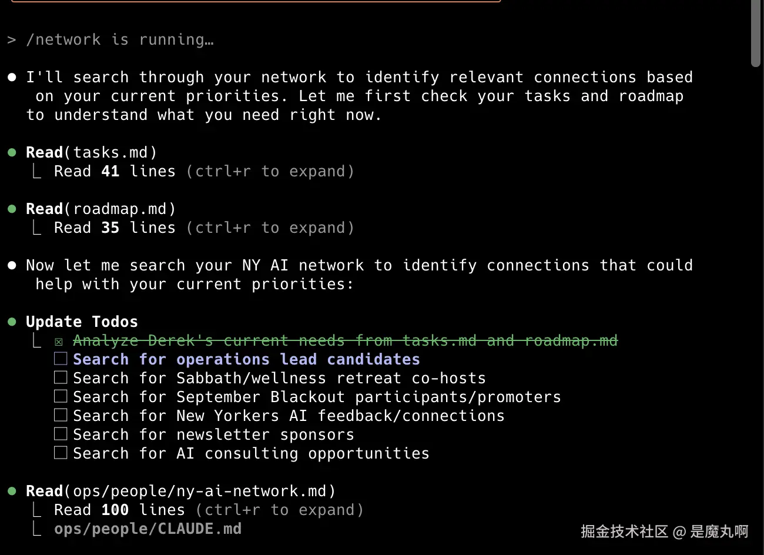Click the Read(tasks.md) tool call text
The image size is (764, 555).
[x=91, y=153]
